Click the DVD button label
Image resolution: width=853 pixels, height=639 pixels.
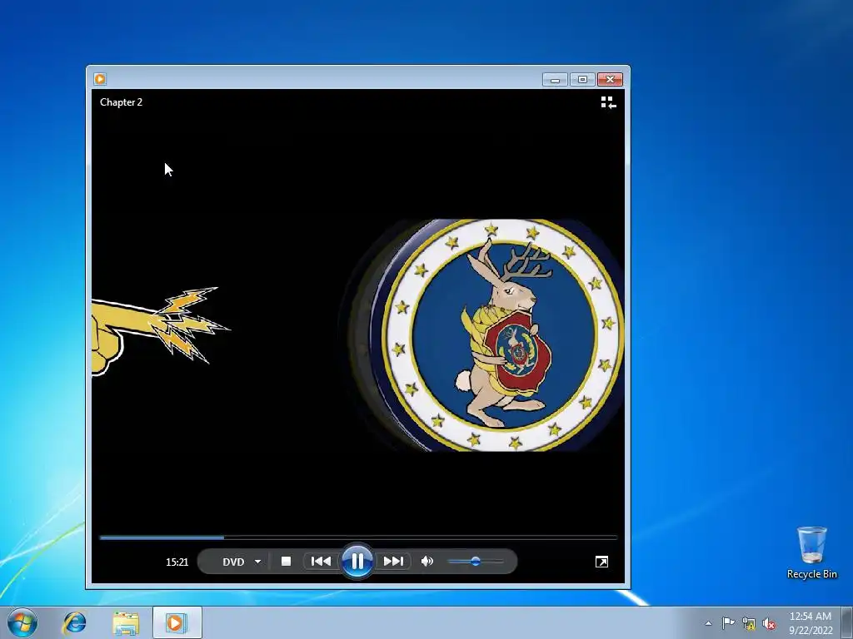point(233,562)
